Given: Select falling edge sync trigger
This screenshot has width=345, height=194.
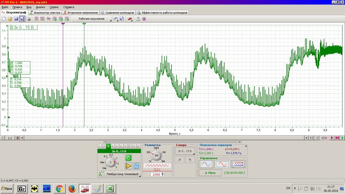Looking at the screenshot, I should (190, 160).
